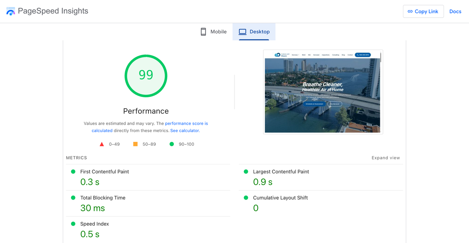Image resolution: width=469 pixels, height=243 pixels.
Task: Switch to the Desktop tab
Action: point(254,31)
